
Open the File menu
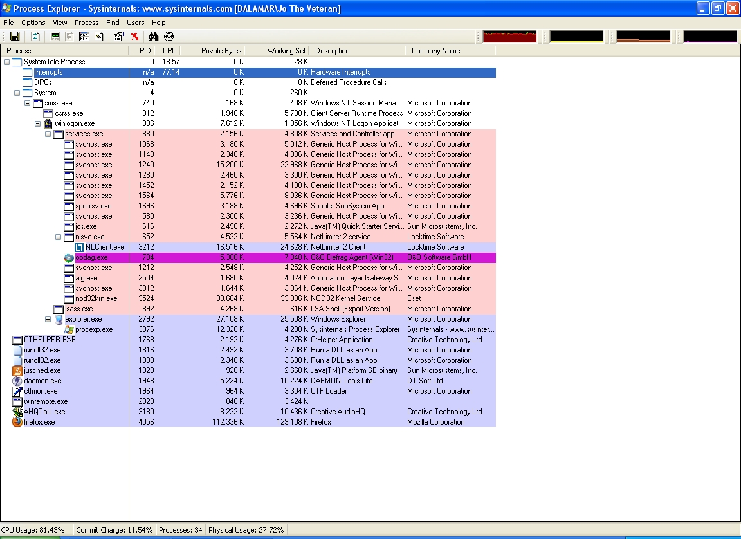[x=8, y=23]
